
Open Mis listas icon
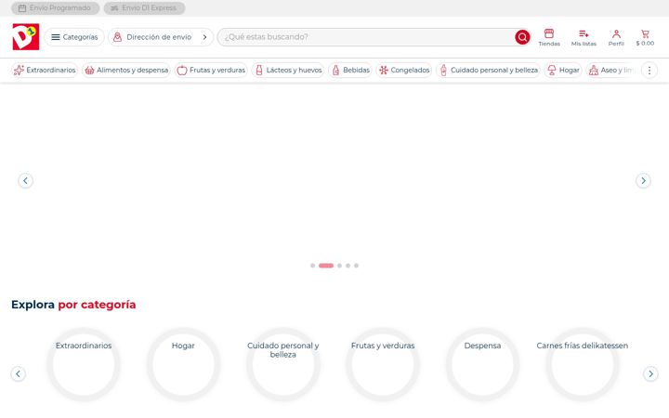tap(584, 33)
